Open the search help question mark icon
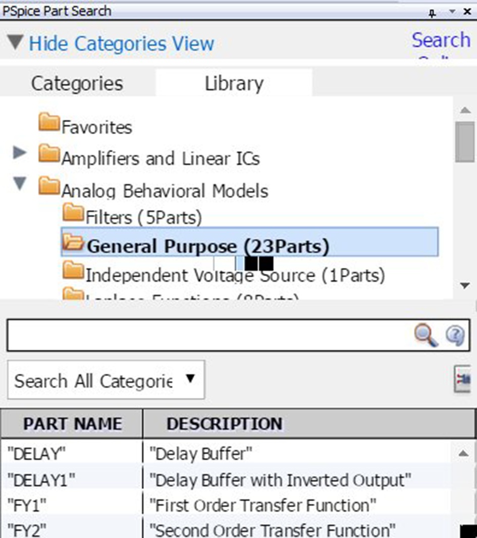Screen dimensions: 477x538 pyautogui.click(x=455, y=335)
